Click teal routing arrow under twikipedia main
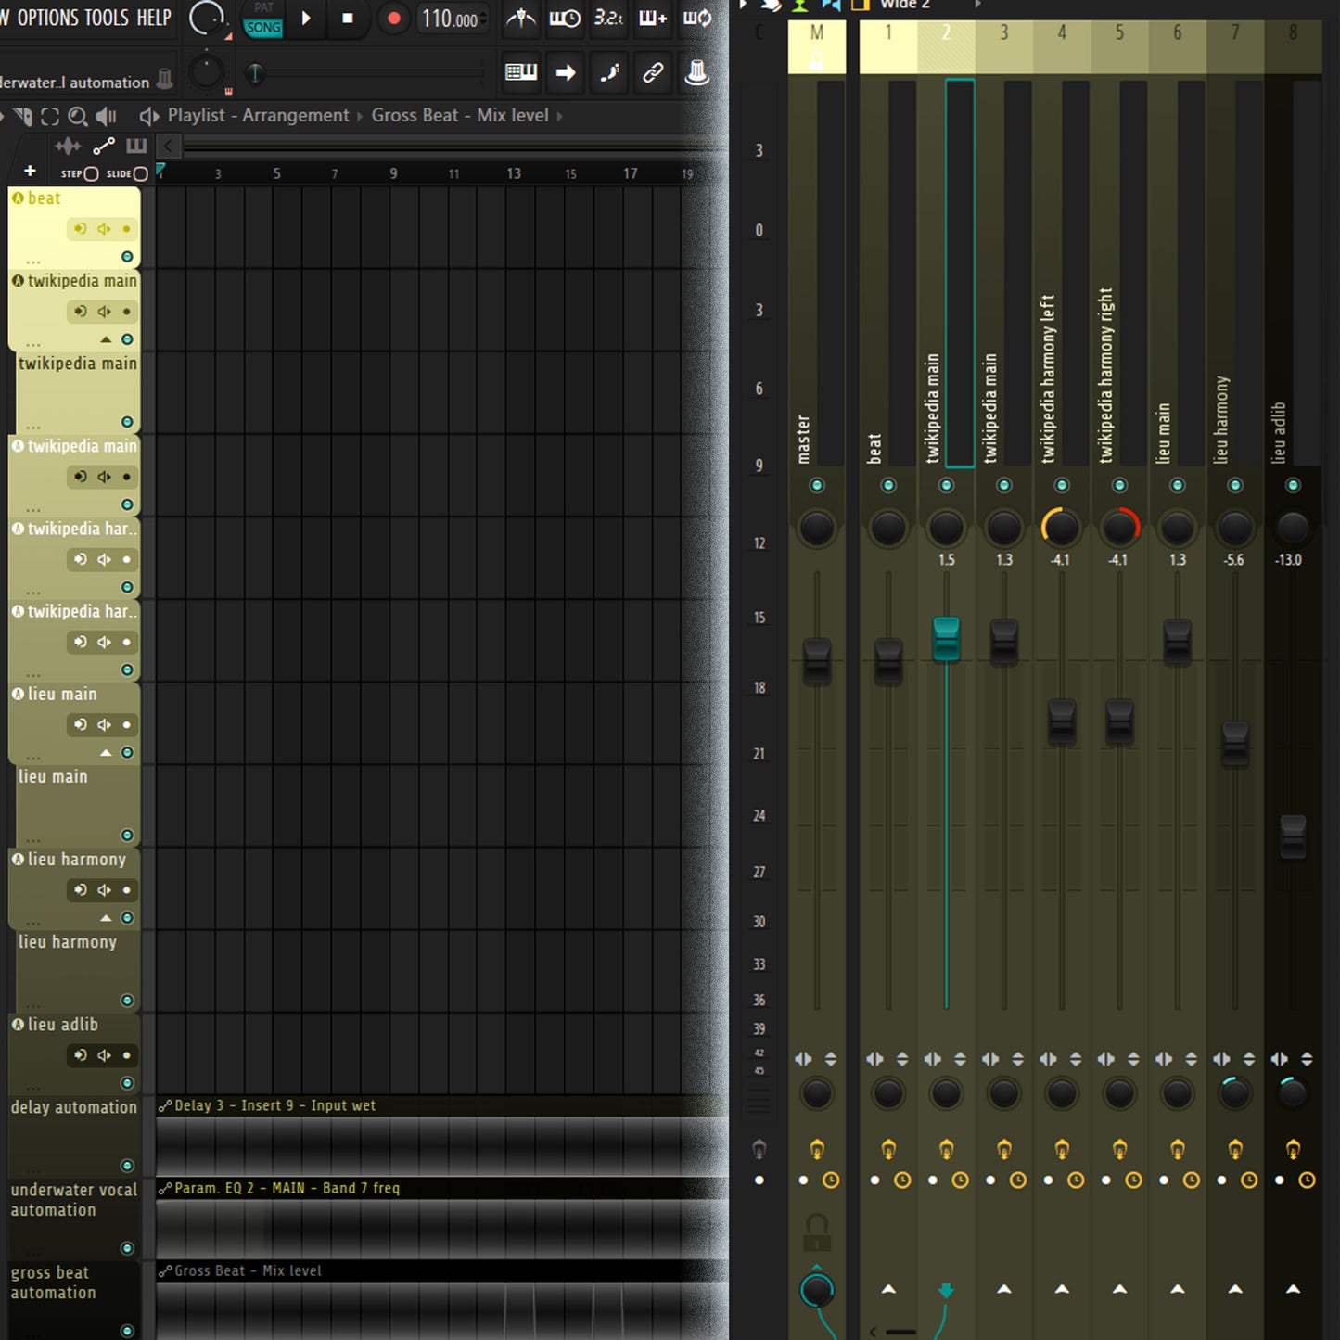 (946, 1290)
